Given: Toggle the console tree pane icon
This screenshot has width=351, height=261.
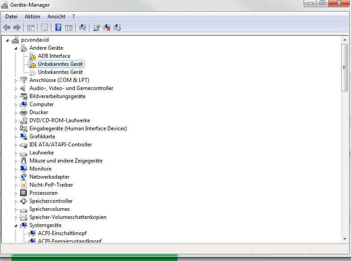Looking at the screenshot, I should (x=31, y=28).
